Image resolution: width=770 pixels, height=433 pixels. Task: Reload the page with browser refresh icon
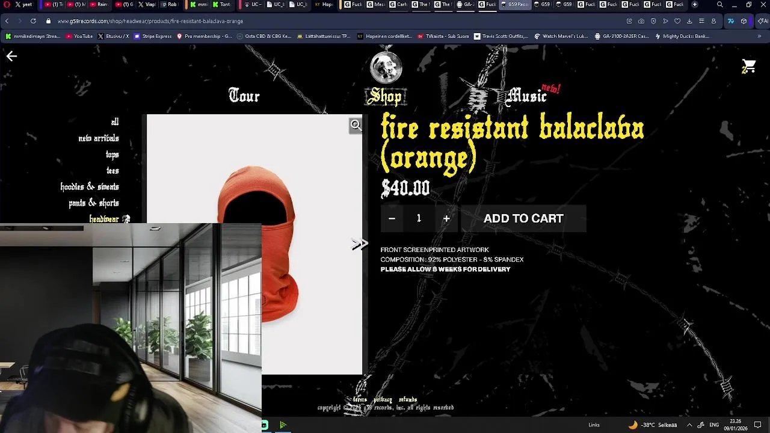(33, 21)
